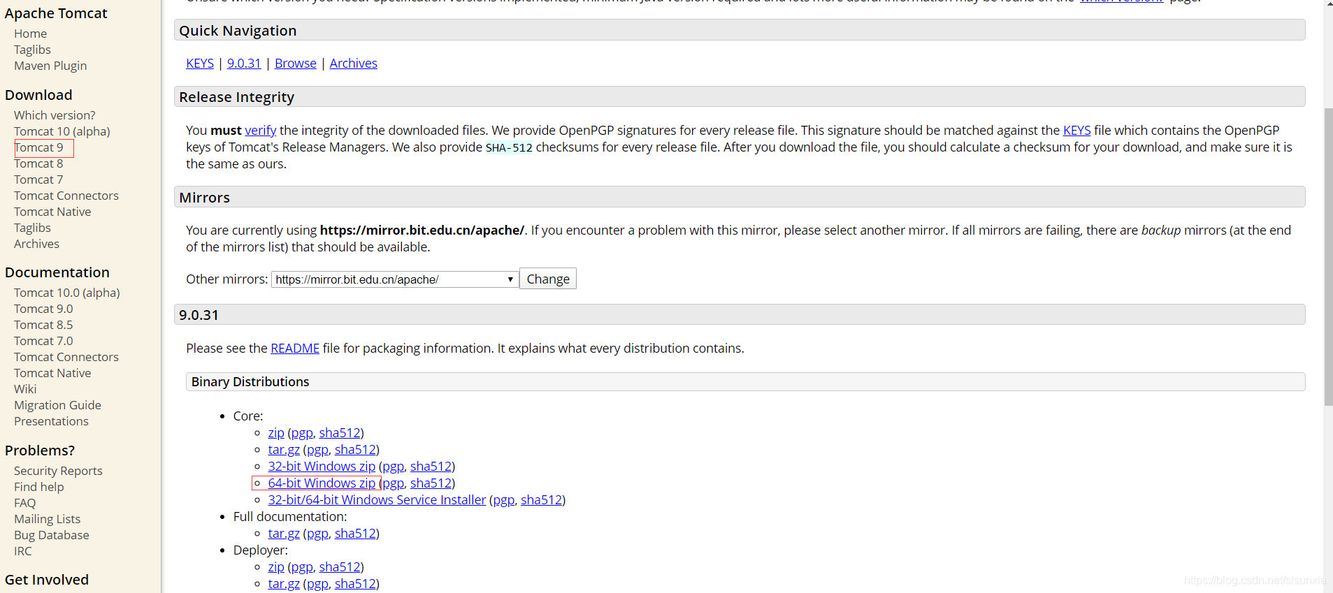Click the page vertical scrollbar thumb
1333x593 pixels.
pyautogui.click(x=1328, y=257)
